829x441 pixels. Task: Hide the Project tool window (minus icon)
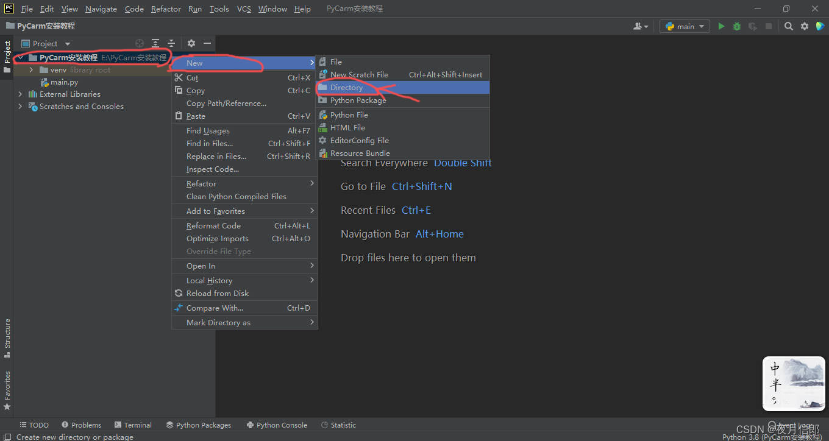click(207, 43)
